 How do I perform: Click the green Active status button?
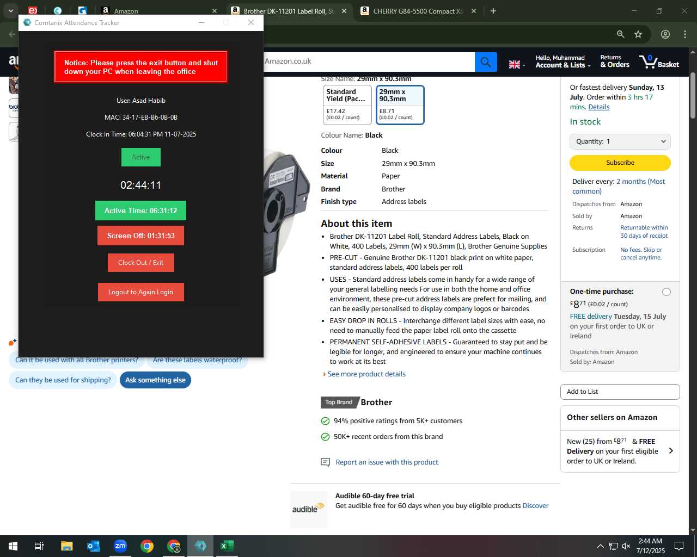[141, 157]
